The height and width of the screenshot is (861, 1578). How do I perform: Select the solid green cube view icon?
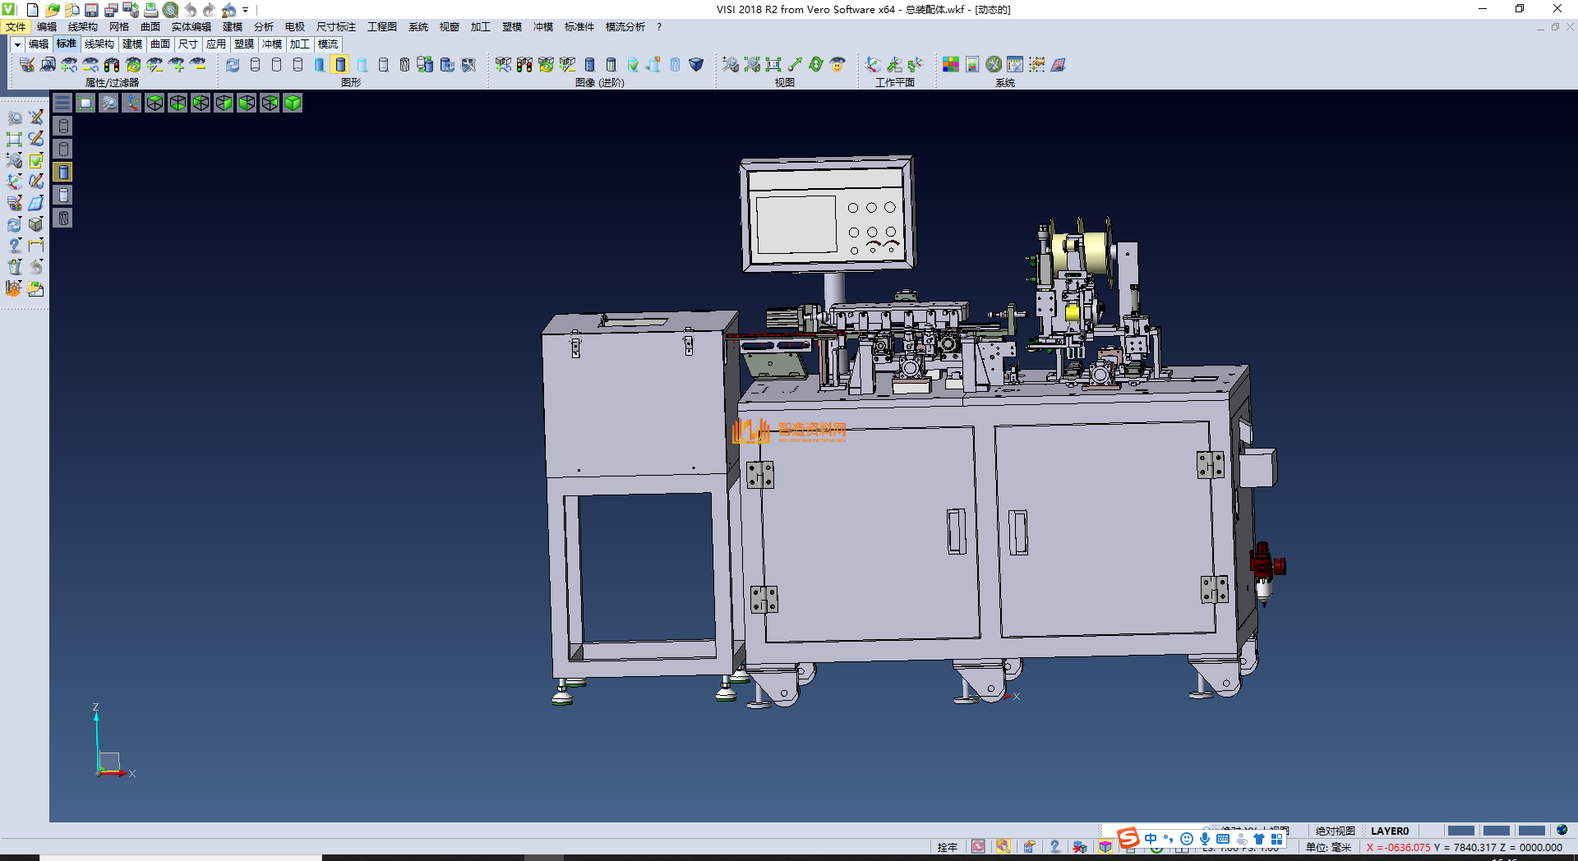[x=293, y=103]
